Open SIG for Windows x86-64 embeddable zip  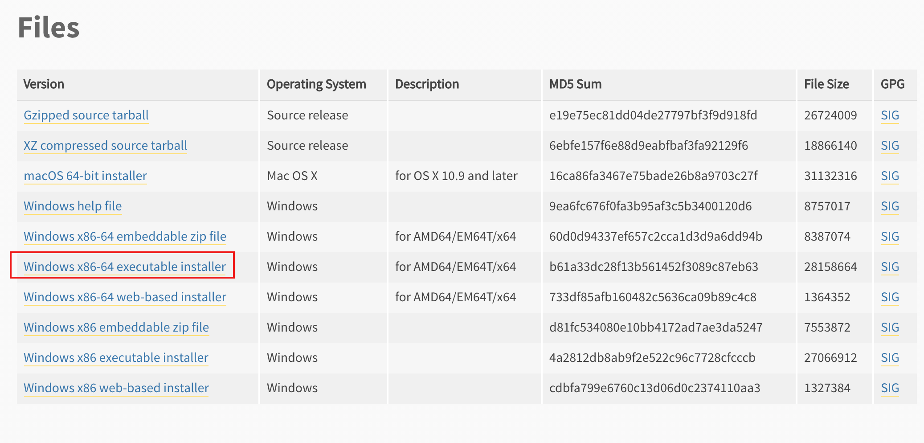point(890,237)
